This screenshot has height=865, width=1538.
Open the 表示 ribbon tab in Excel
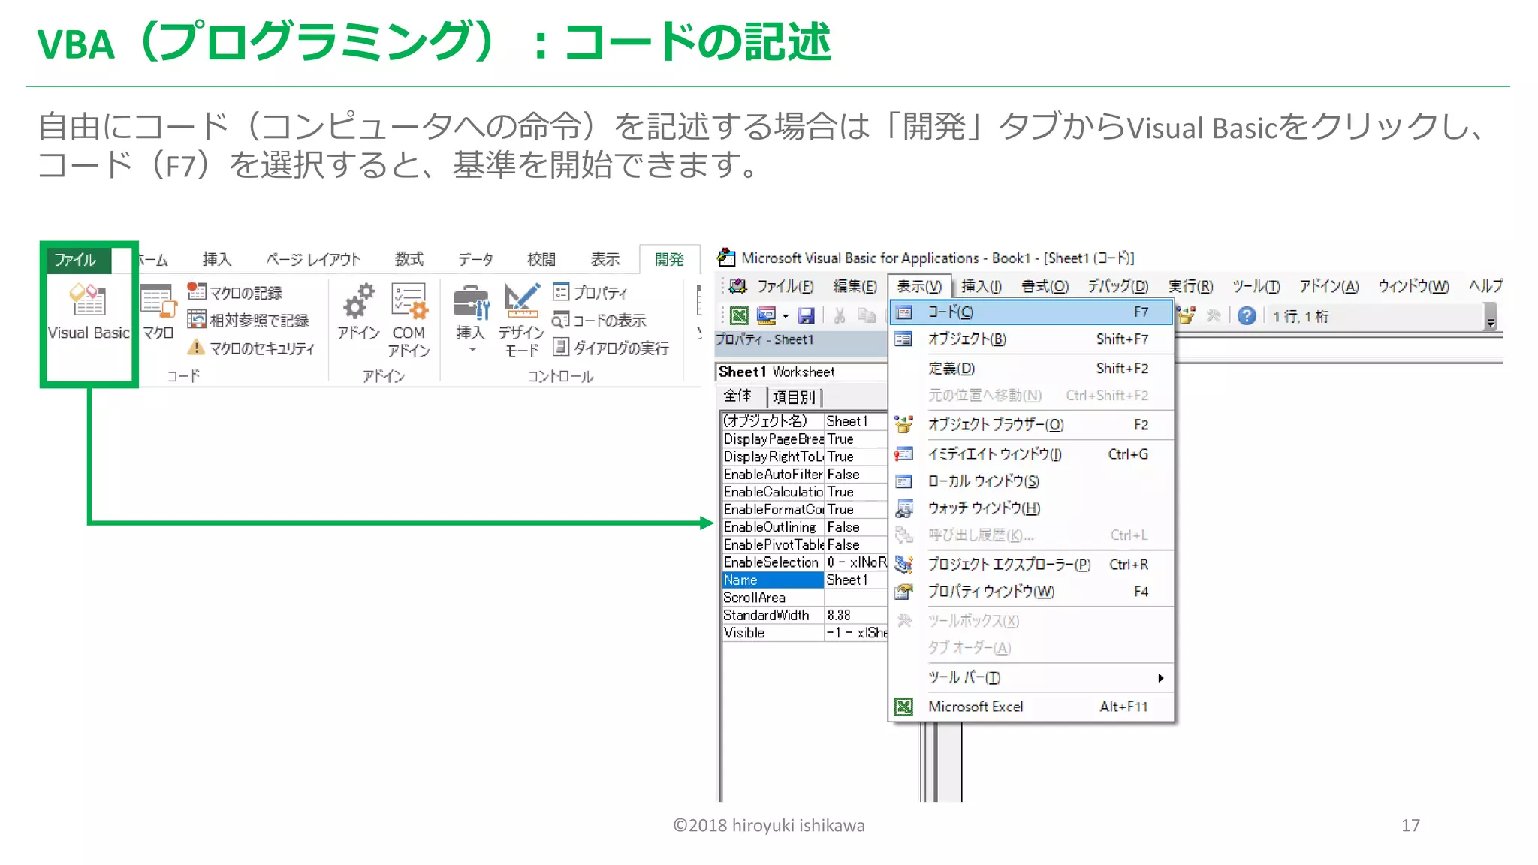pos(605,259)
